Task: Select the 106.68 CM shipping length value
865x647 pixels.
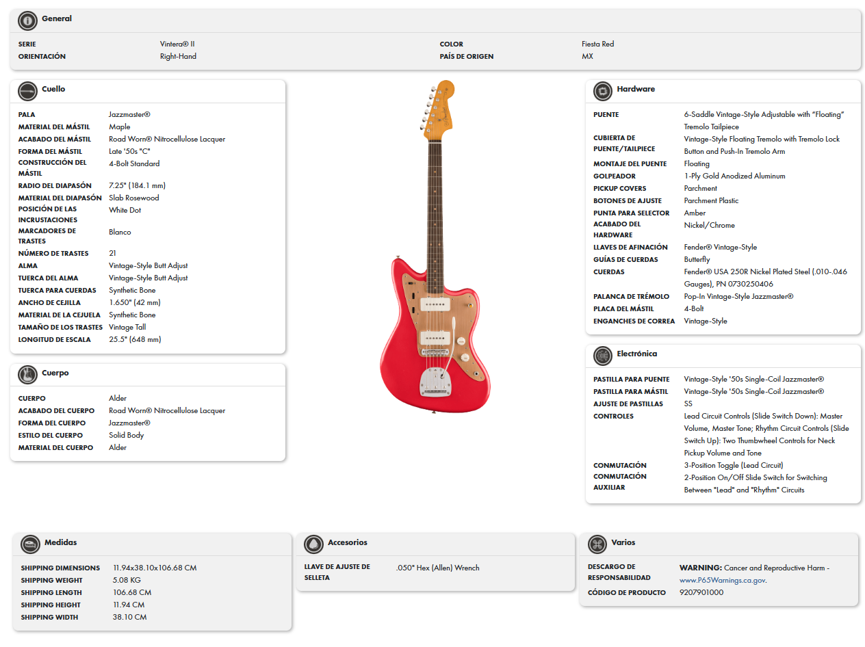Action: coord(133,592)
